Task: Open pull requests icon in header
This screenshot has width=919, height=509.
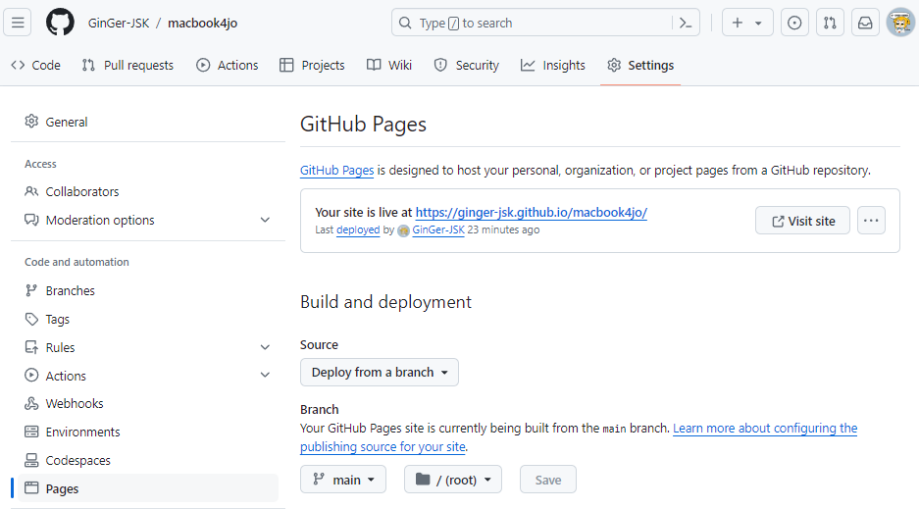Action: pos(830,23)
